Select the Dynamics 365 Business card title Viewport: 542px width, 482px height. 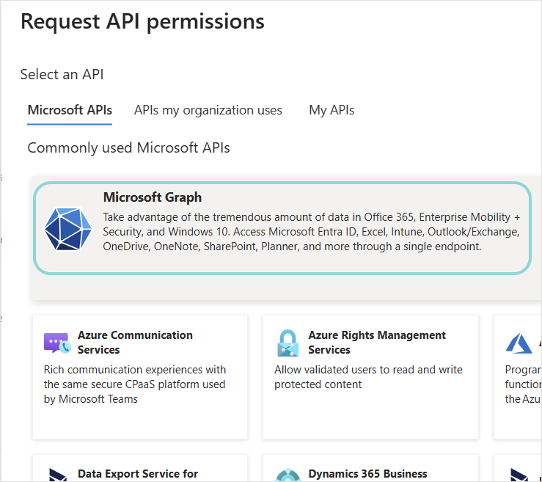tap(367, 474)
